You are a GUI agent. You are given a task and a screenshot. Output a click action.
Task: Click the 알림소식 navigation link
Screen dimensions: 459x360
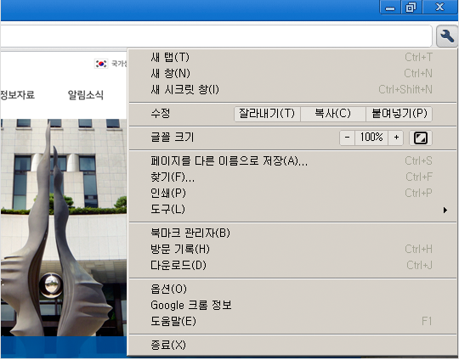pos(86,95)
